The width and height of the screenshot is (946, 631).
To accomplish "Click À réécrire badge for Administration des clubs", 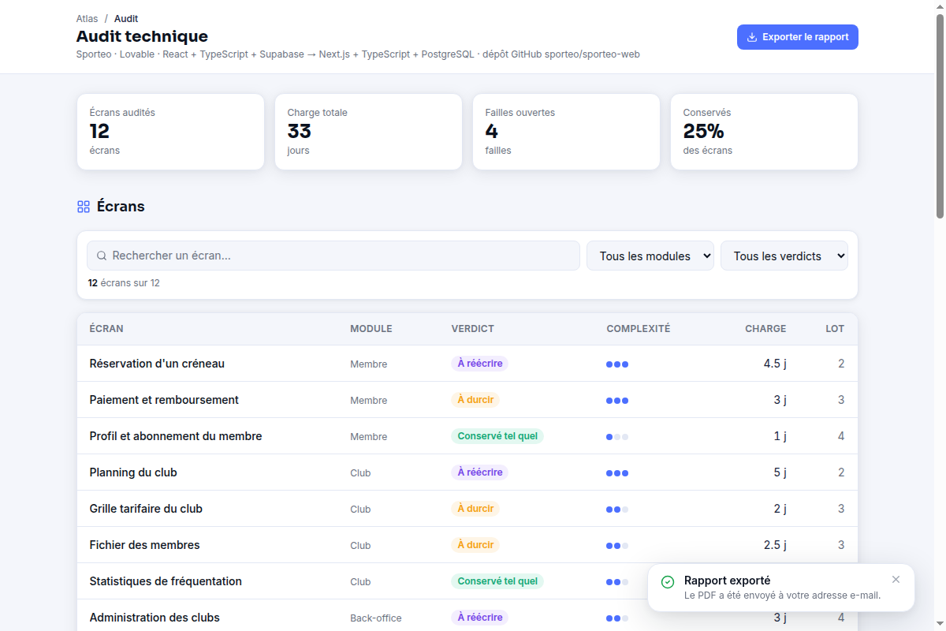I will (x=479, y=618).
